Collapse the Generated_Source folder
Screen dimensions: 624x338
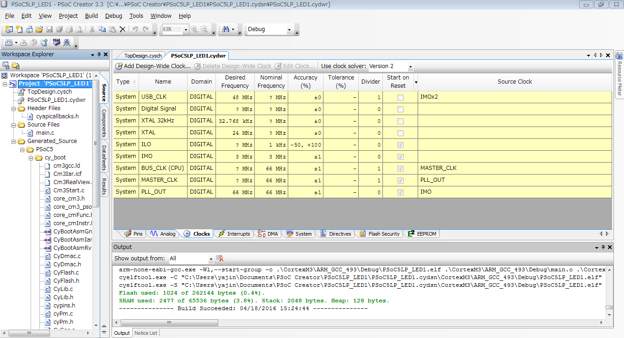pos(14,142)
